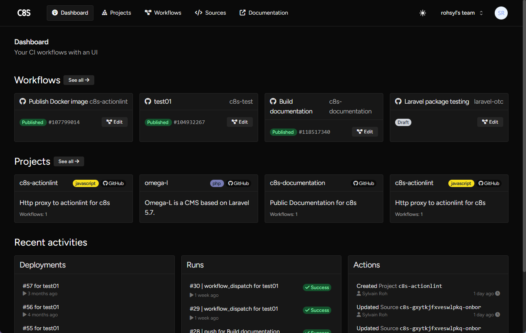526x333 pixels.
Task: Open the Documentation external link
Action: [x=264, y=13]
